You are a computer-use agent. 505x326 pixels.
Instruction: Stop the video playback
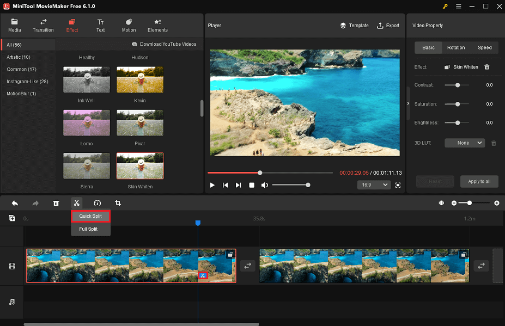click(x=252, y=185)
